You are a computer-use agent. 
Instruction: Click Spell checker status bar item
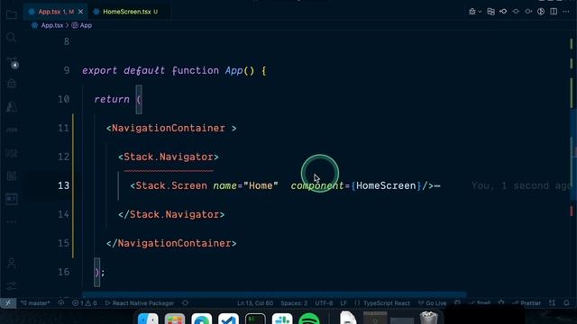click(x=480, y=303)
